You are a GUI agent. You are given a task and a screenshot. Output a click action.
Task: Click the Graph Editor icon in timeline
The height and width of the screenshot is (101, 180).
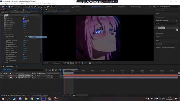click(60, 70)
